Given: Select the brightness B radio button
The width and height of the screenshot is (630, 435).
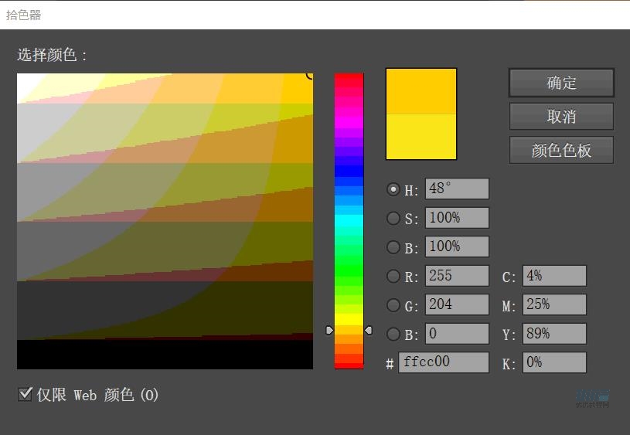Looking at the screenshot, I should pos(393,247).
